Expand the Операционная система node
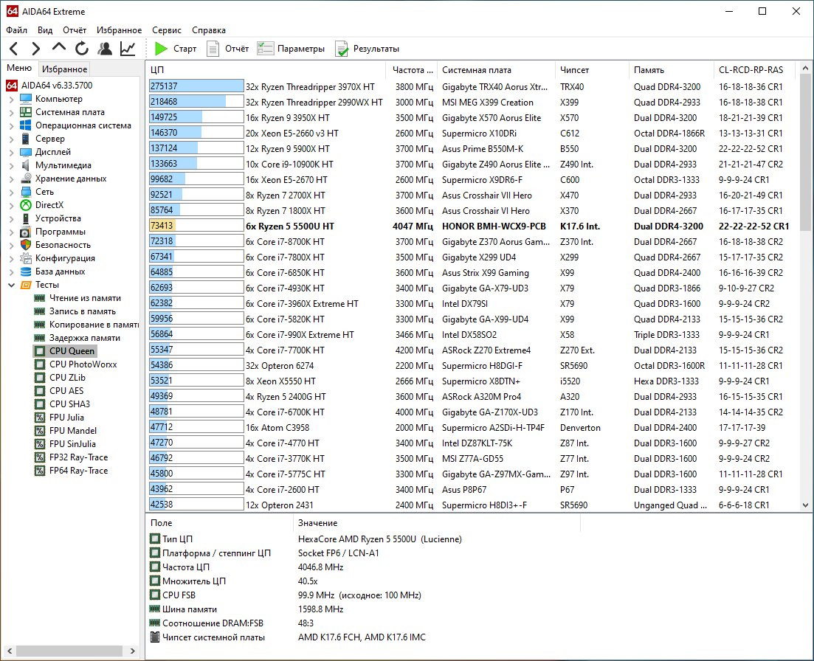 pos(11,125)
